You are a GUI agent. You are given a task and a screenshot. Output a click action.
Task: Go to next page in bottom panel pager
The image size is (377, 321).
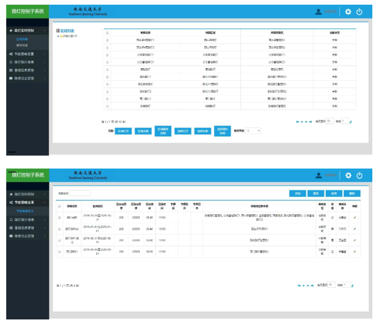pyautogui.click(x=308, y=285)
